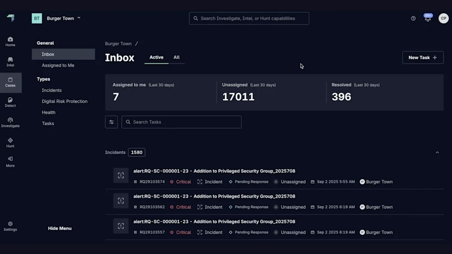Click Hide Menu at bottom

(60, 228)
